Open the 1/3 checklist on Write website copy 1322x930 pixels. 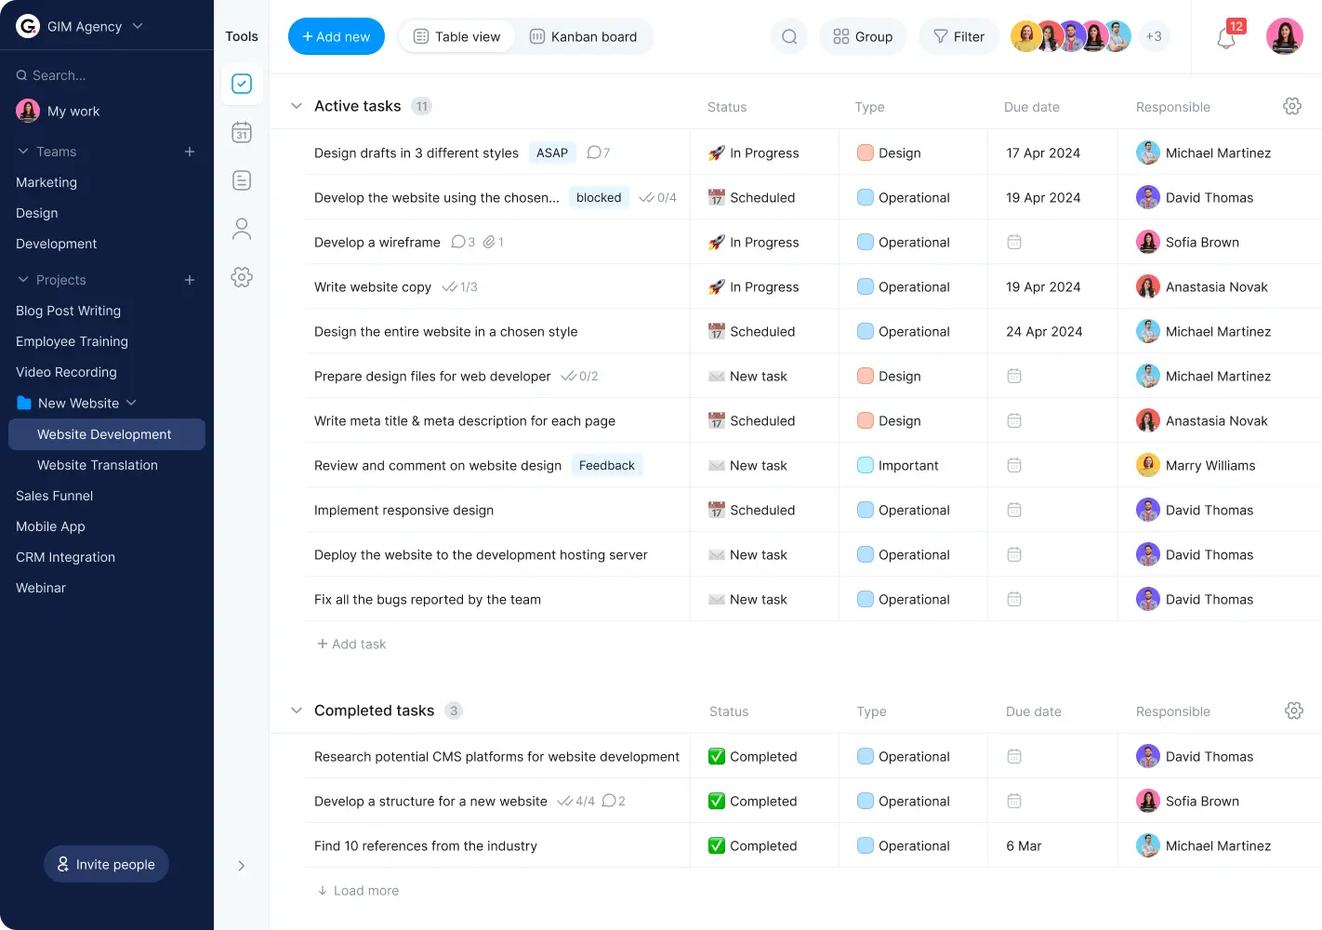tap(460, 286)
